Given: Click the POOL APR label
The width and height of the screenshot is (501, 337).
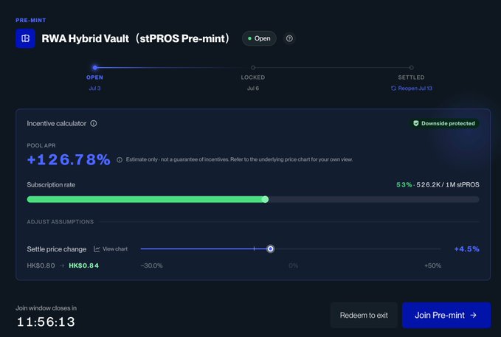Looking at the screenshot, I should [41, 145].
